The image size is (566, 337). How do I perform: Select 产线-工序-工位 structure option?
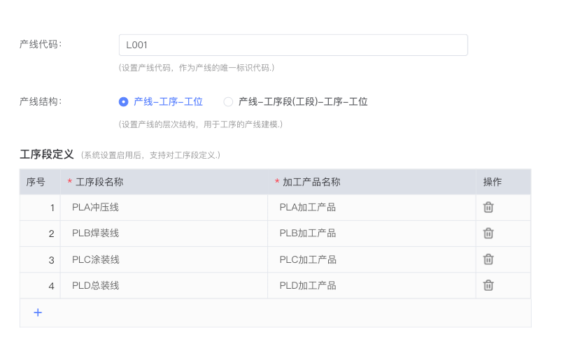pyautogui.click(x=124, y=101)
